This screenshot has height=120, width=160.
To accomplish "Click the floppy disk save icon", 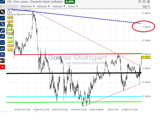I will click(148, 7).
